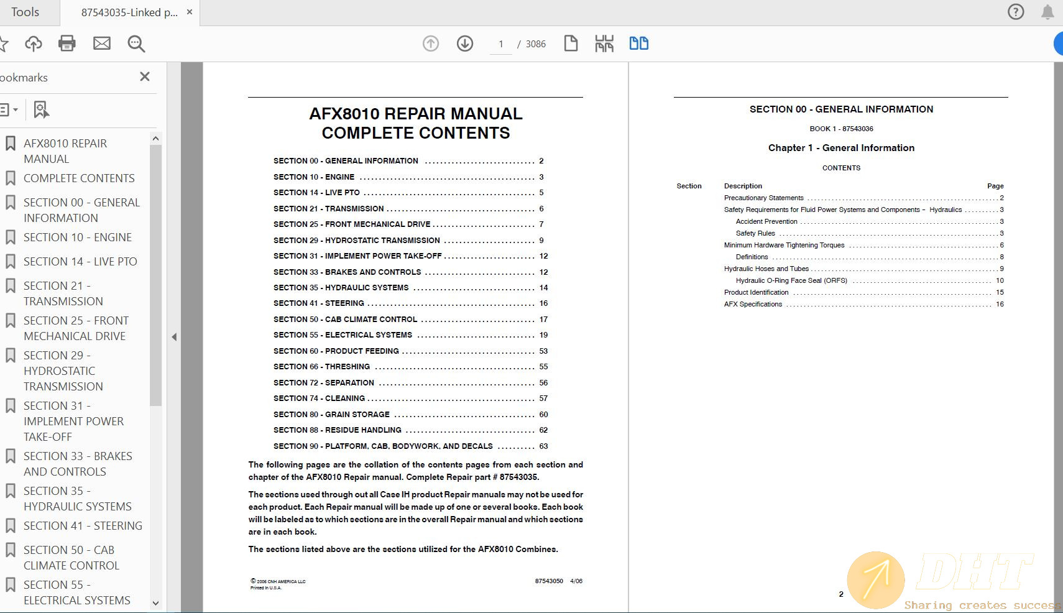
Task: Click contents line SECTION 10 - ENGINE on page
Action: (408, 177)
